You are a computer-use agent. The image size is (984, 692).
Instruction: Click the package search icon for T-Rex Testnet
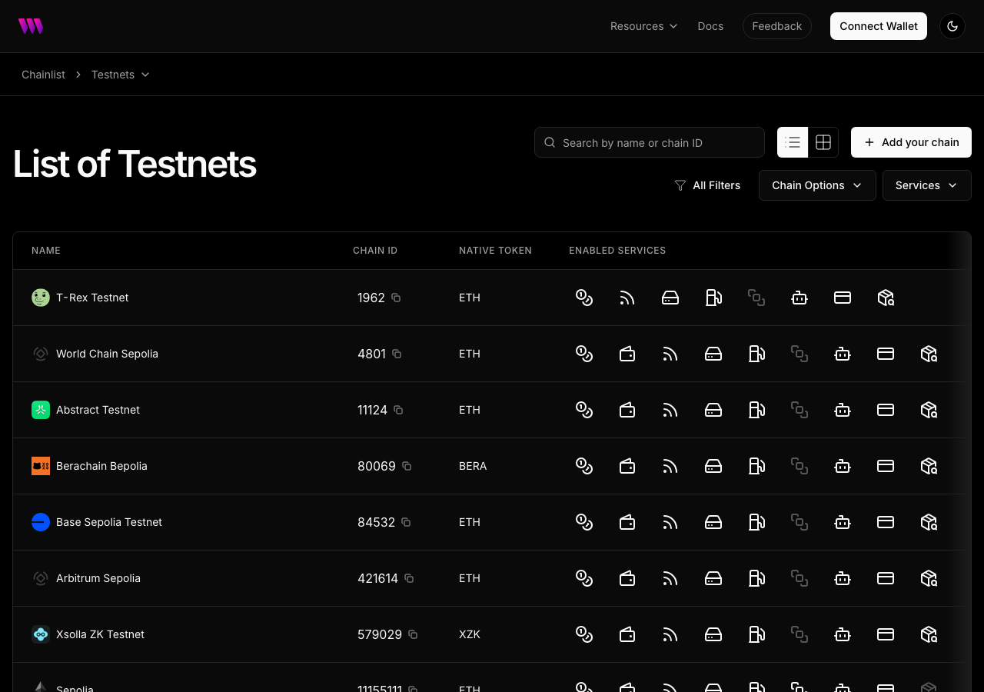[886, 298]
